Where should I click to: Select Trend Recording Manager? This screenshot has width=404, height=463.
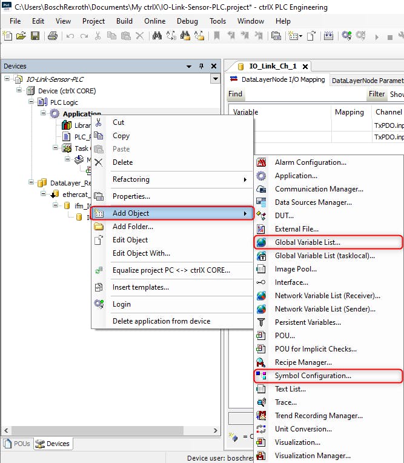[329, 416]
